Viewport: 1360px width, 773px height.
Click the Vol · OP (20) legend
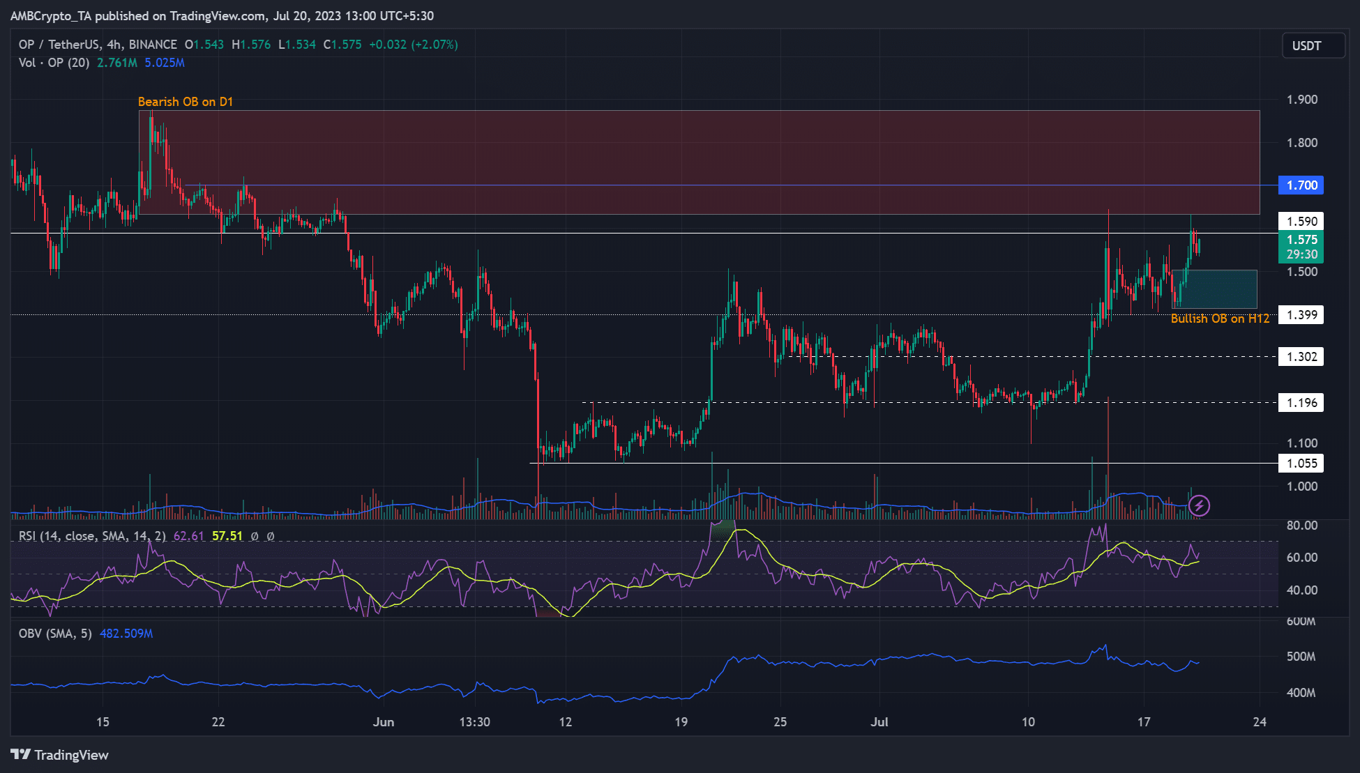(54, 63)
